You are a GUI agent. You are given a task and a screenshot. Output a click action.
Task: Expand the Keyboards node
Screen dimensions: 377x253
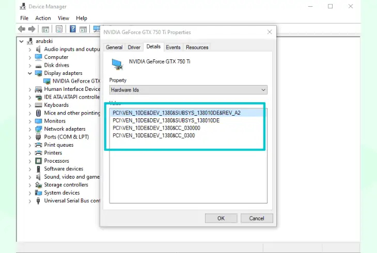click(30, 105)
